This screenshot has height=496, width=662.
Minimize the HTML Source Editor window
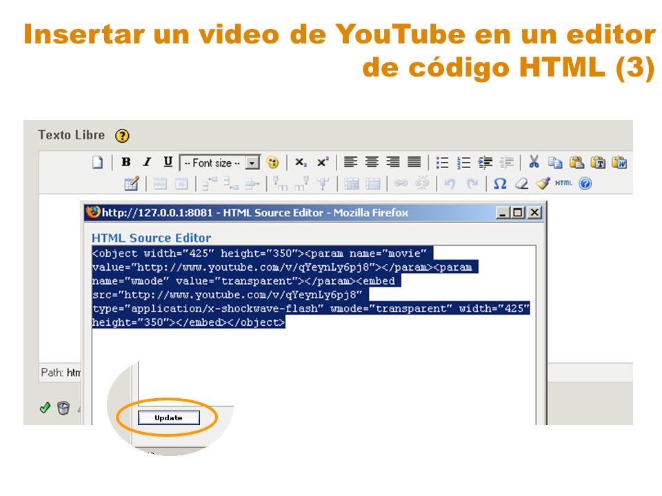click(x=502, y=212)
